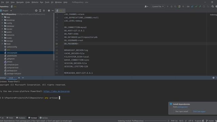This screenshot has width=217, height=122.
Task: Click the .editorconfig file in tree
Action: click(12, 47)
